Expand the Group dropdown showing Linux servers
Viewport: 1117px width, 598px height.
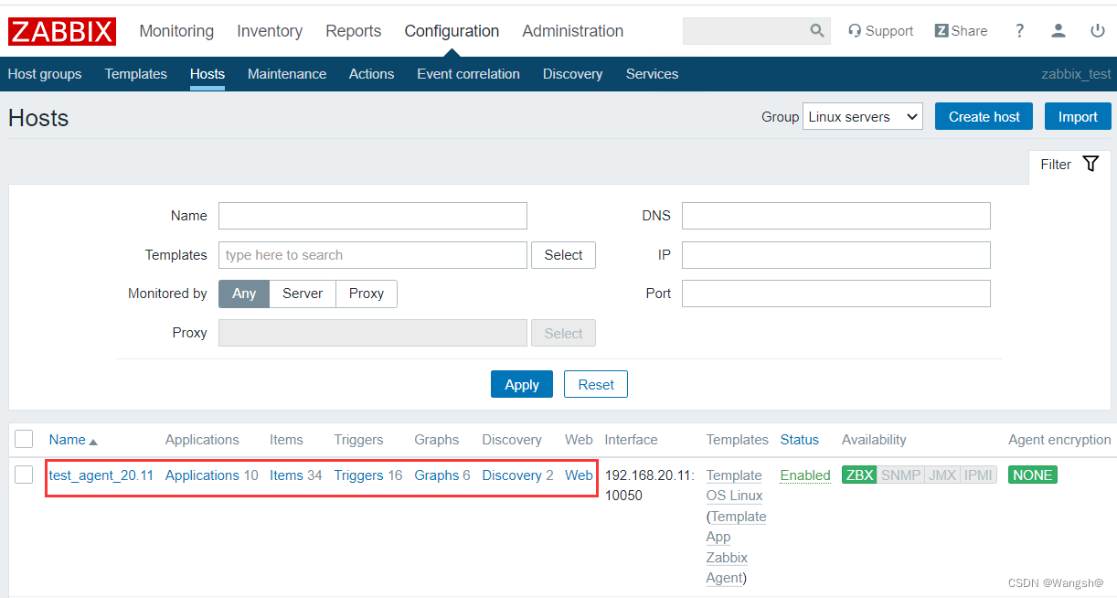tap(863, 117)
